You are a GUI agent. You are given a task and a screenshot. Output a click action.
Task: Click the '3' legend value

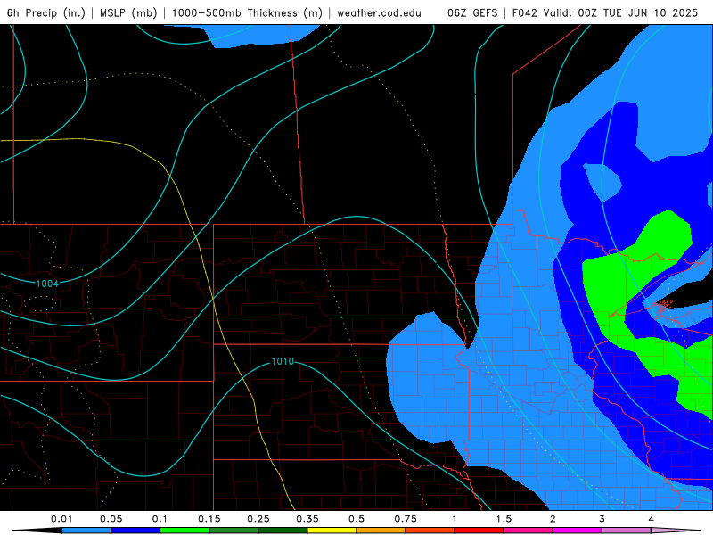[602, 519]
